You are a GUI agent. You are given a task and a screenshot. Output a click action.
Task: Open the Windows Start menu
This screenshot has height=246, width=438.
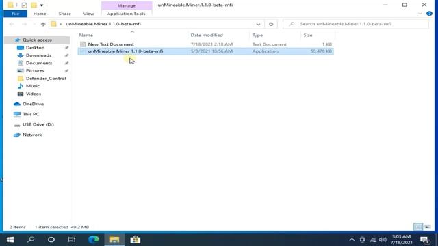pos(10,240)
